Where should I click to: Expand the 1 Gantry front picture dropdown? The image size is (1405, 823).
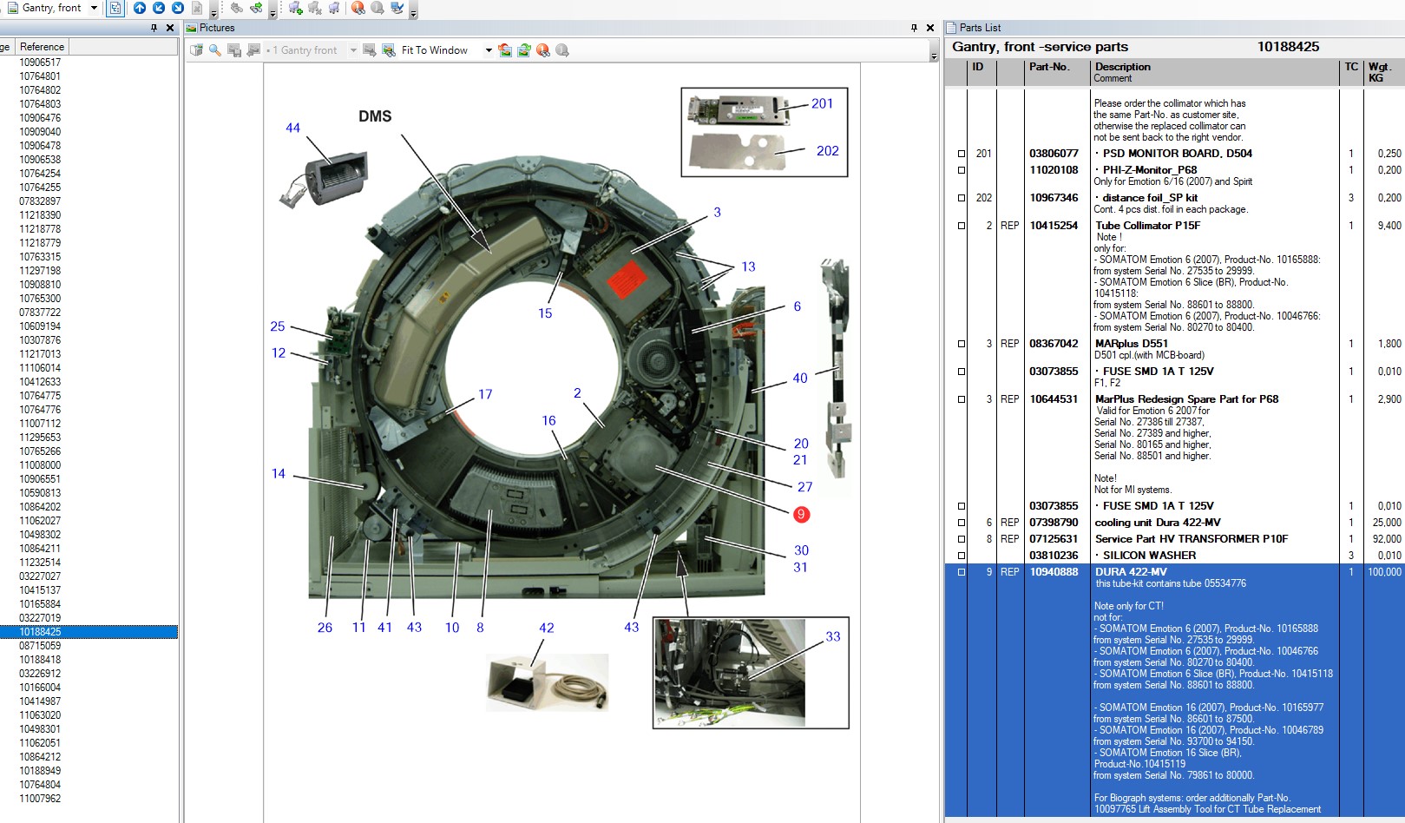[353, 50]
